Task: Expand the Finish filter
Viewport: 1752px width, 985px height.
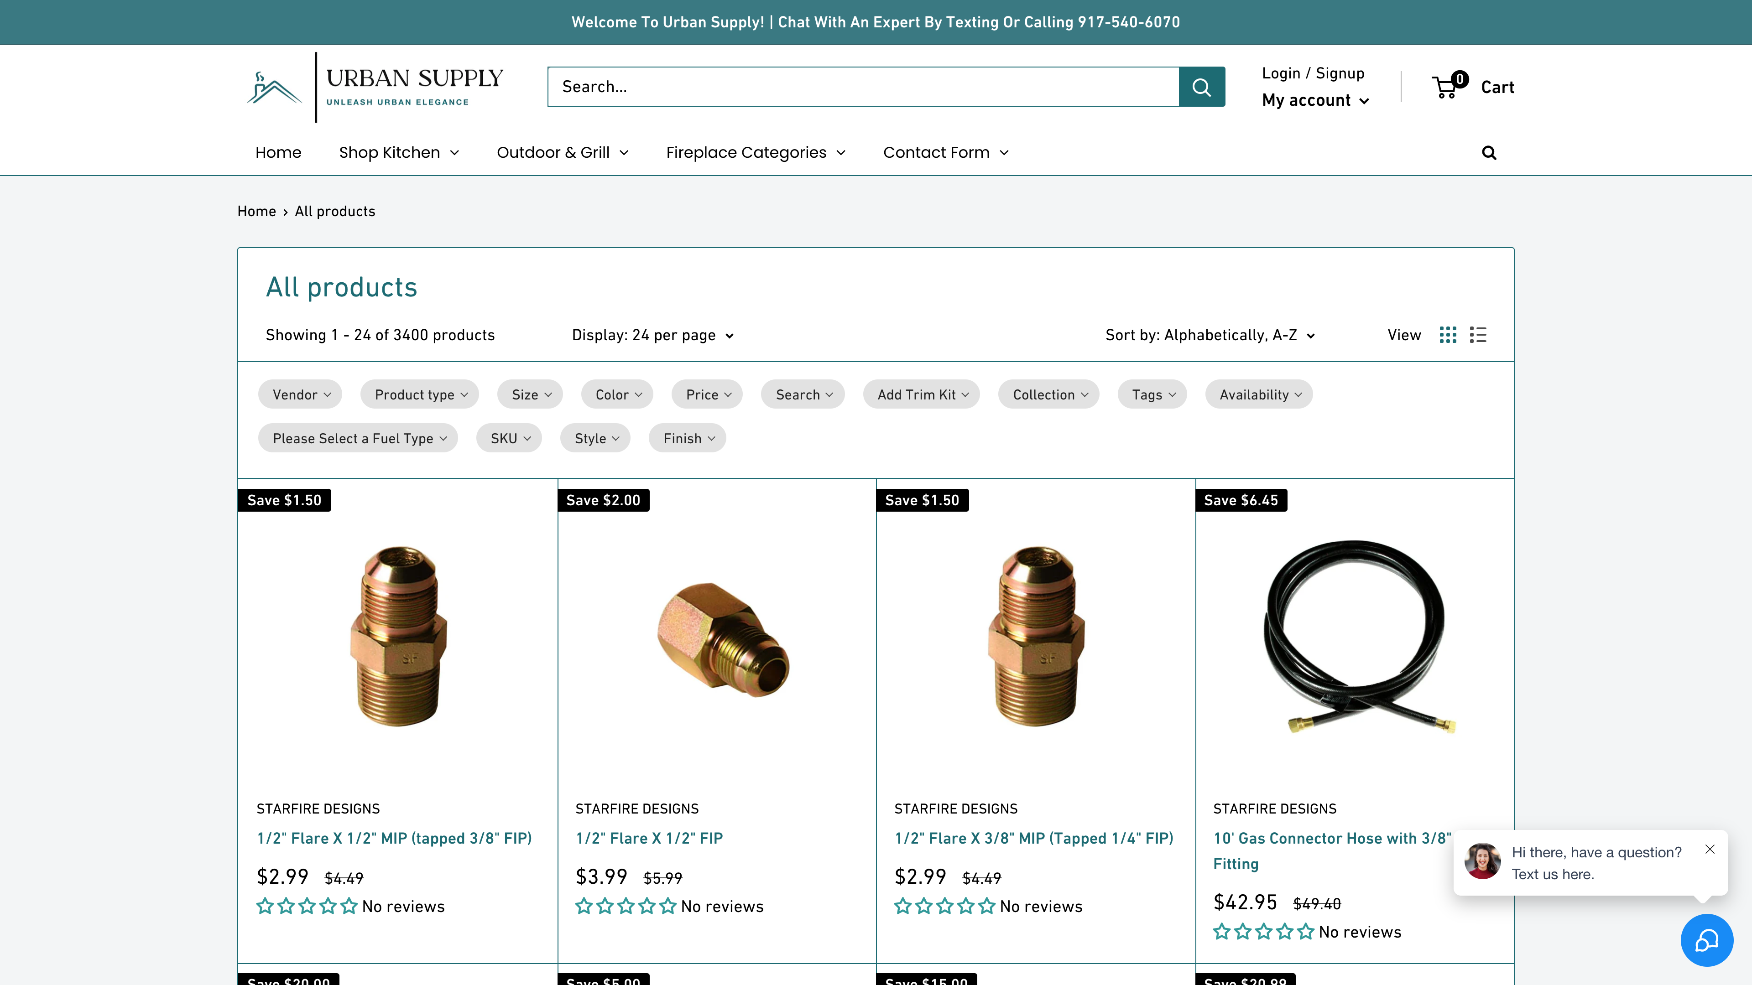Action: (688, 438)
